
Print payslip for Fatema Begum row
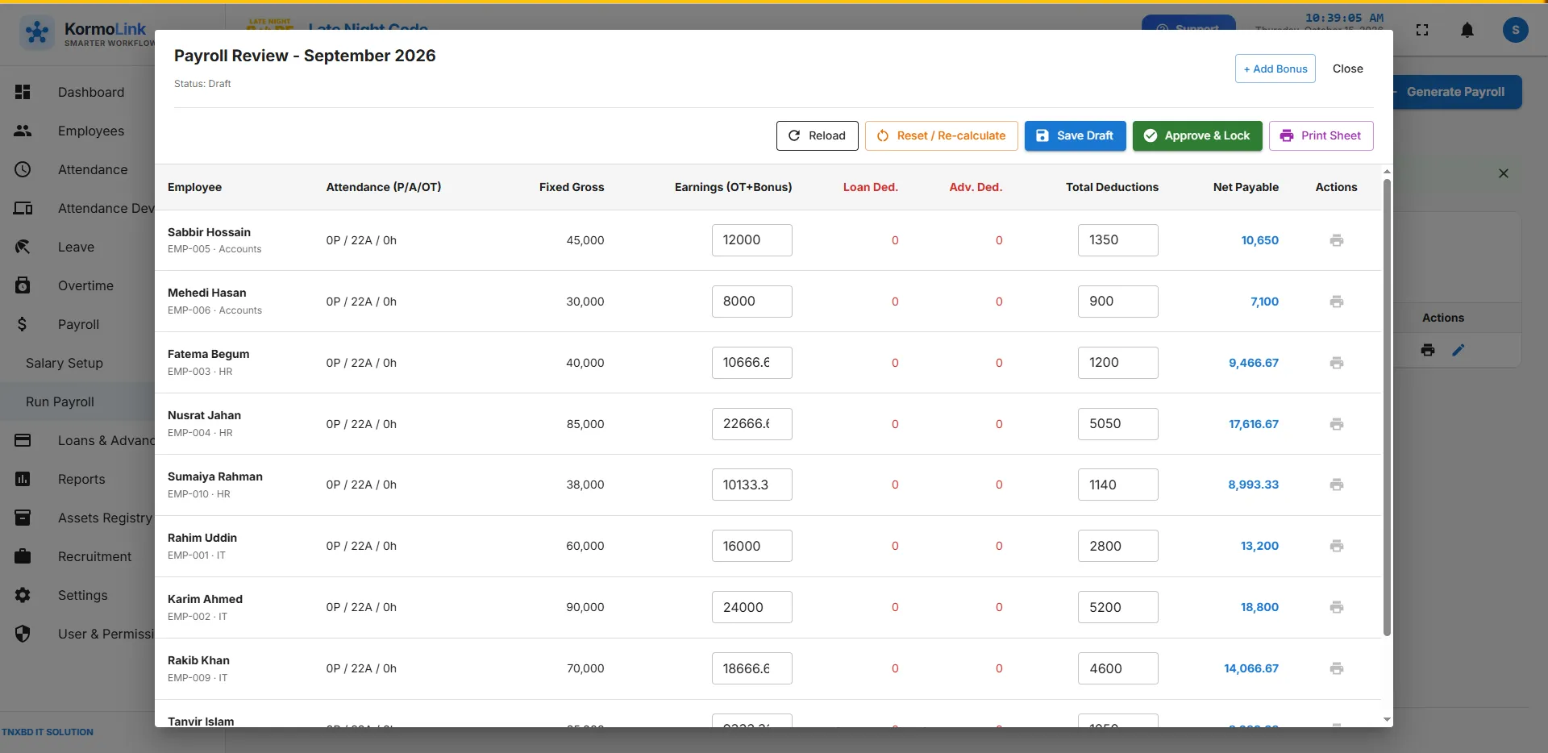(1336, 363)
